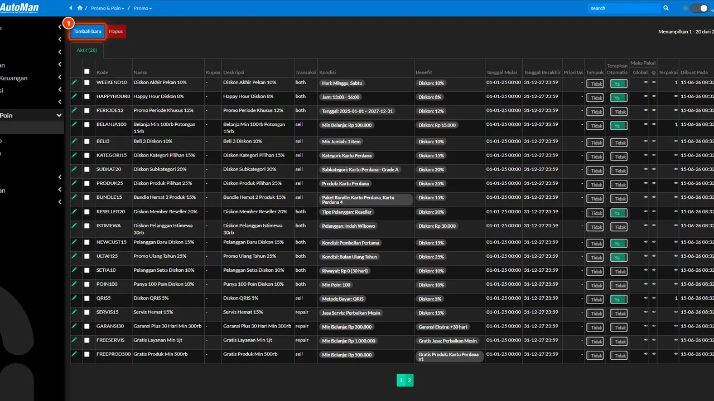Click the Kode column header
This screenshot has height=401, width=714.
(x=103, y=72)
